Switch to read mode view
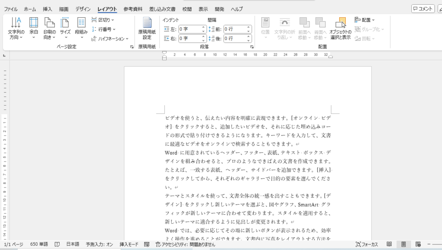 (x=389, y=244)
